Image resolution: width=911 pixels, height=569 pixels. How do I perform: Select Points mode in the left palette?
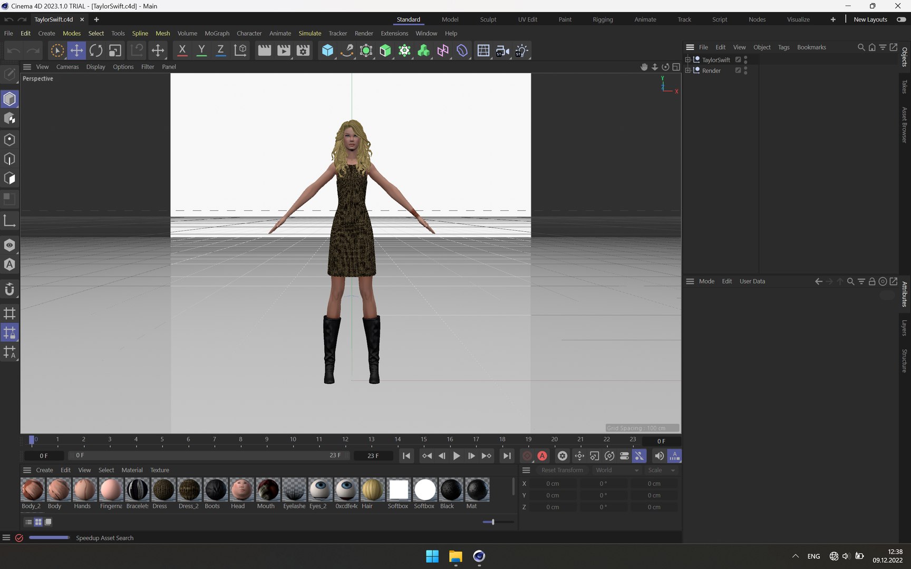(x=9, y=140)
